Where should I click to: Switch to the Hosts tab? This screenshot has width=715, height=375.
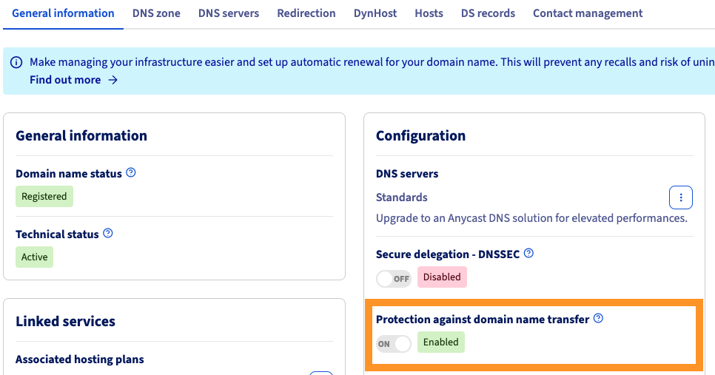click(429, 13)
